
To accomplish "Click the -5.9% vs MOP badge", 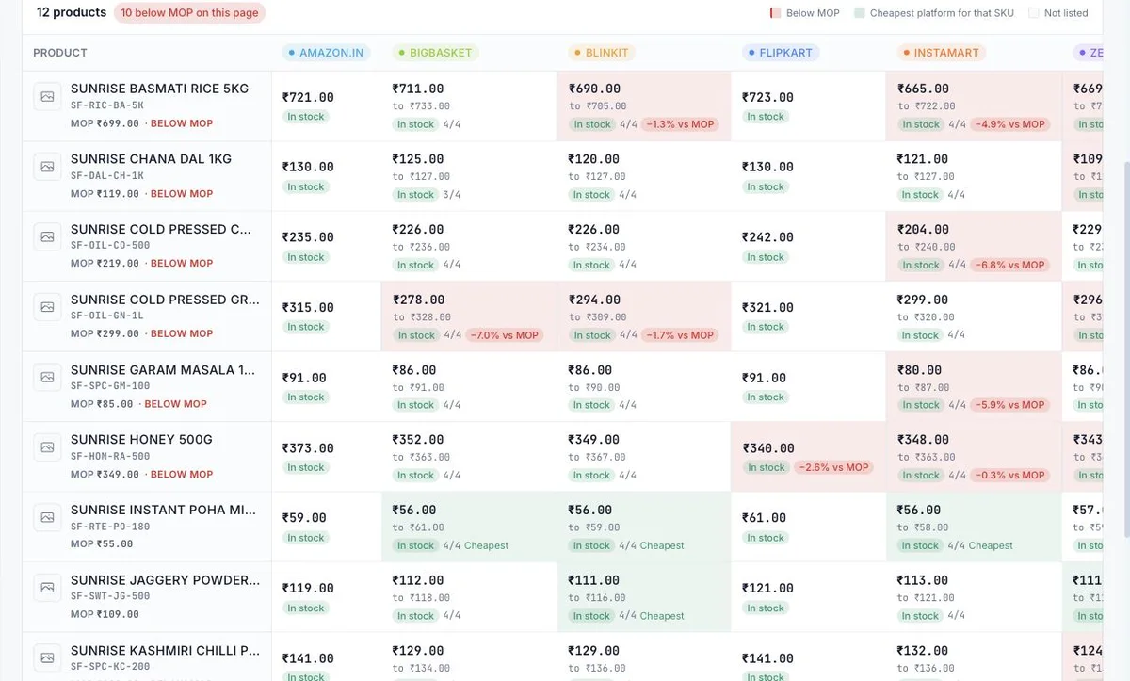I will point(1009,405).
